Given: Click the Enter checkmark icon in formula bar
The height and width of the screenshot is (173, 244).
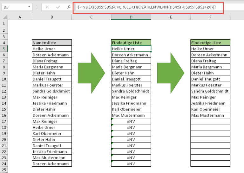Looking at the screenshot, I should click(x=58, y=7).
